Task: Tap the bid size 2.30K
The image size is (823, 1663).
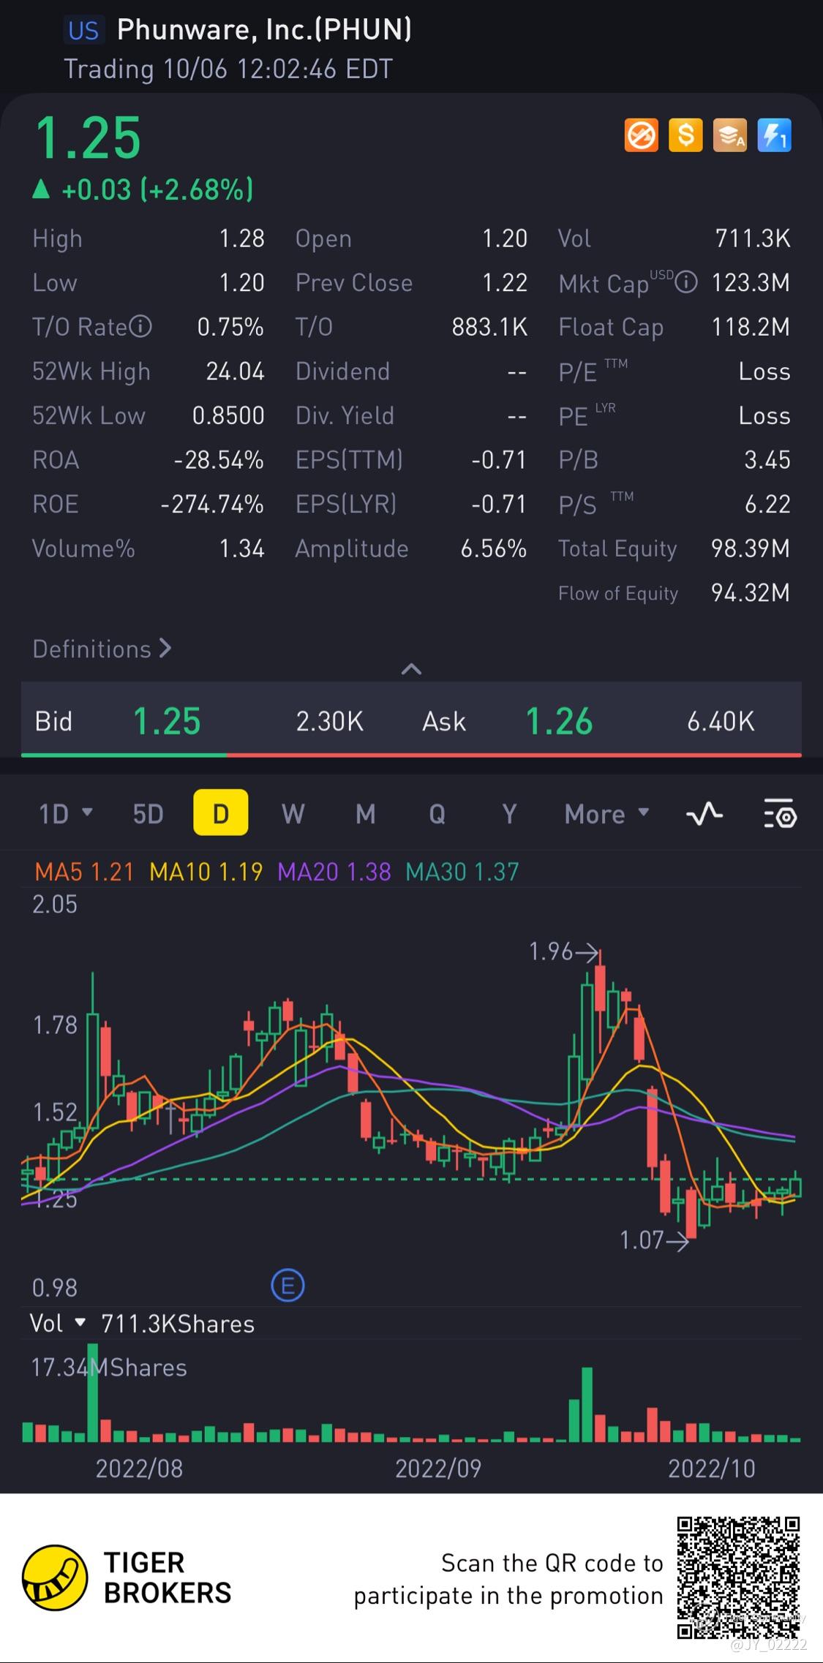Action: click(x=329, y=722)
